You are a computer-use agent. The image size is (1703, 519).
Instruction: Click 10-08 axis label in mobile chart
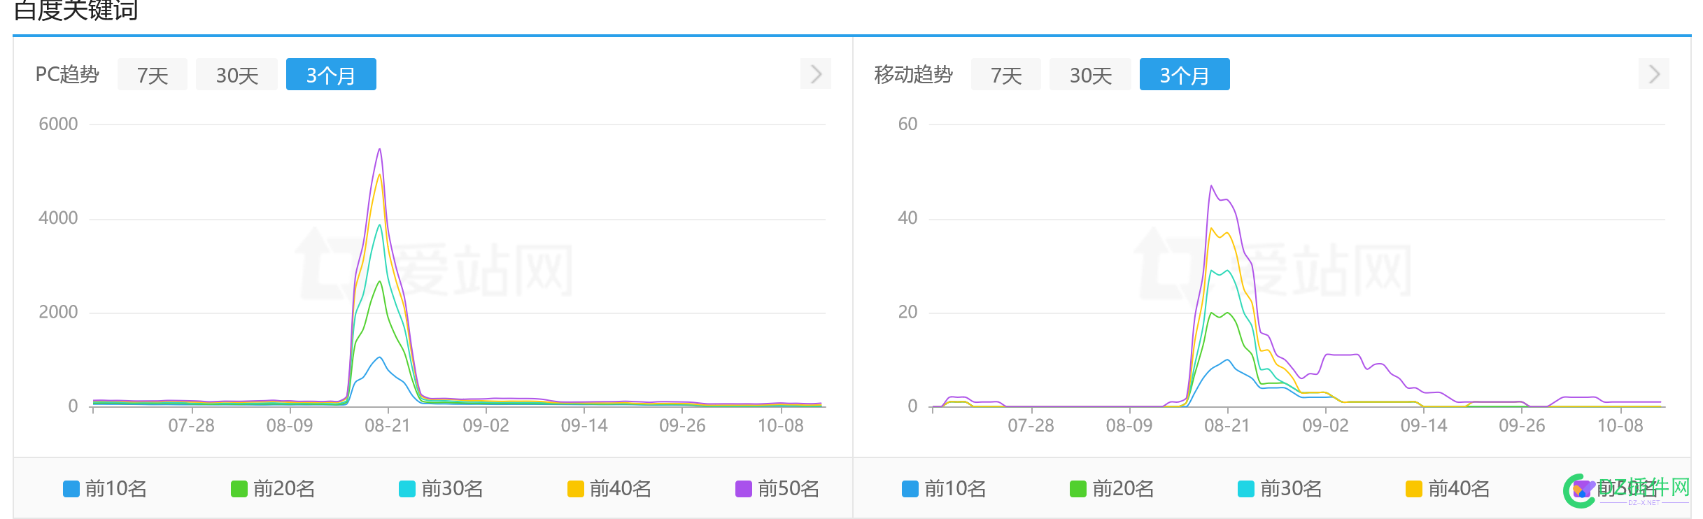point(1620,426)
